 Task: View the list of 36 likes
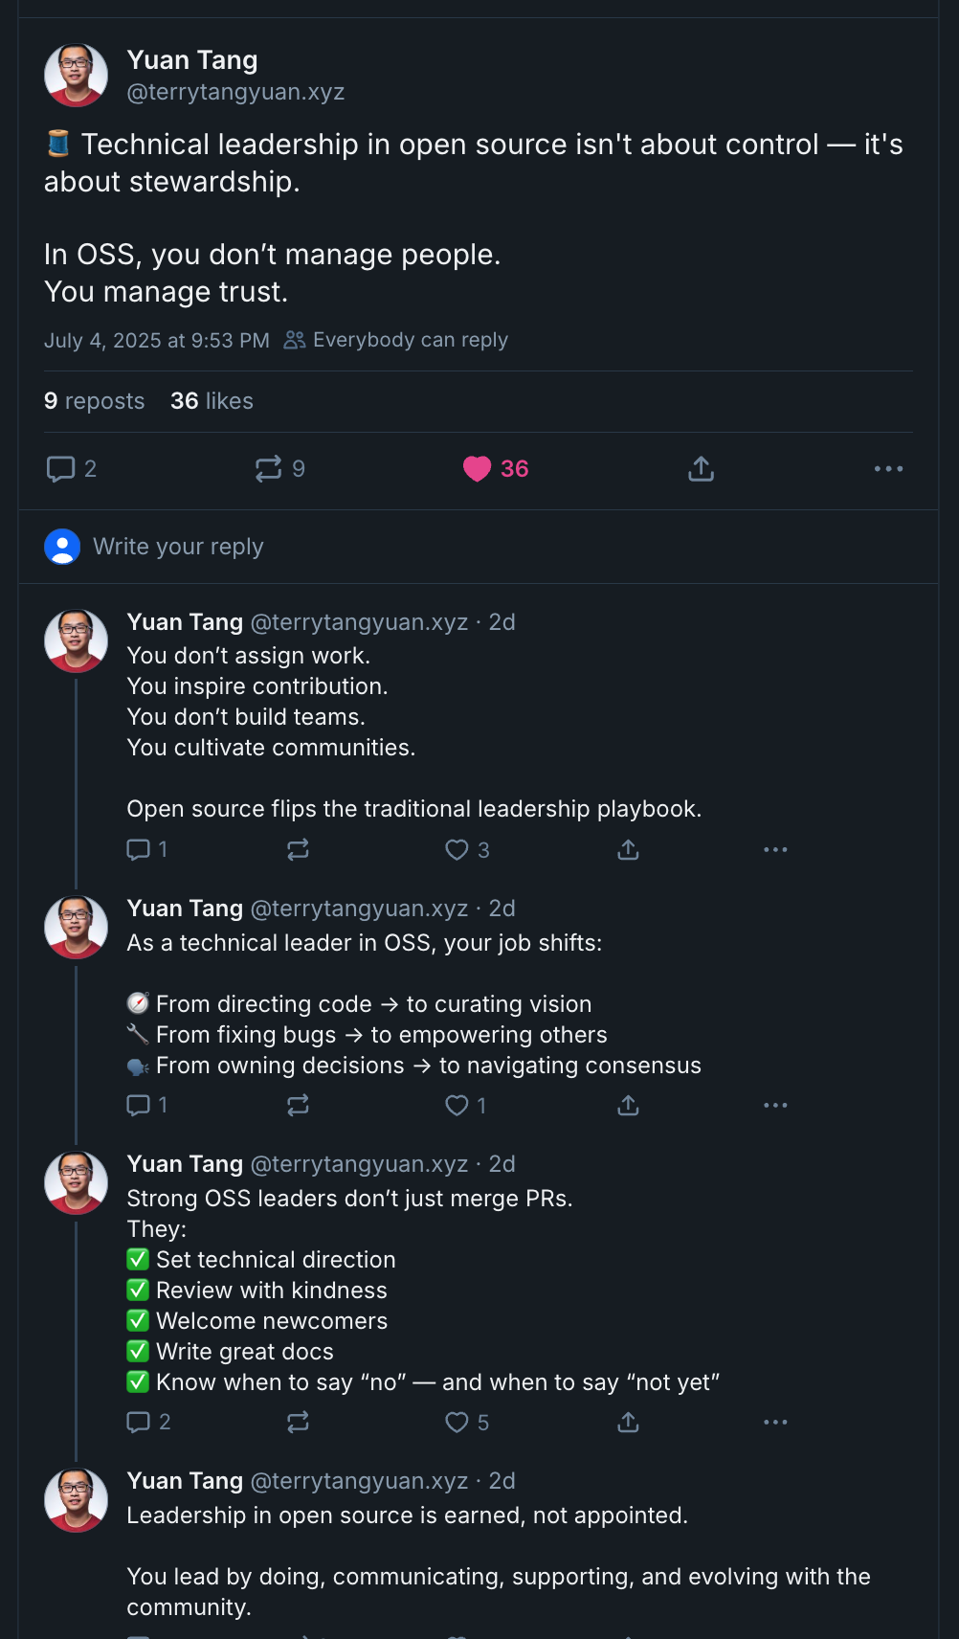[212, 401]
